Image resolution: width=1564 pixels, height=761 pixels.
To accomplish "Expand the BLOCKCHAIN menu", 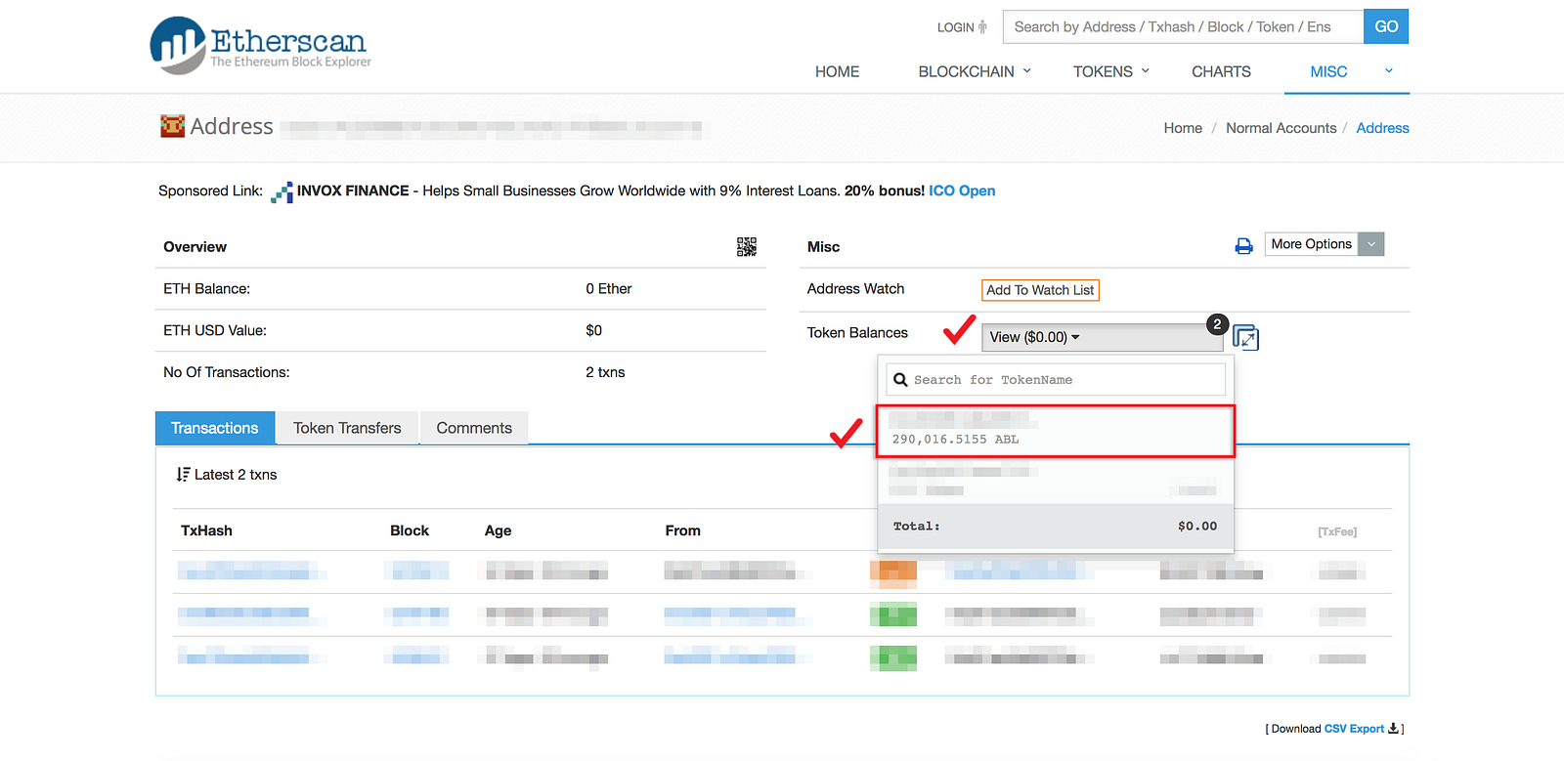I will pyautogui.click(x=975, y=71).
